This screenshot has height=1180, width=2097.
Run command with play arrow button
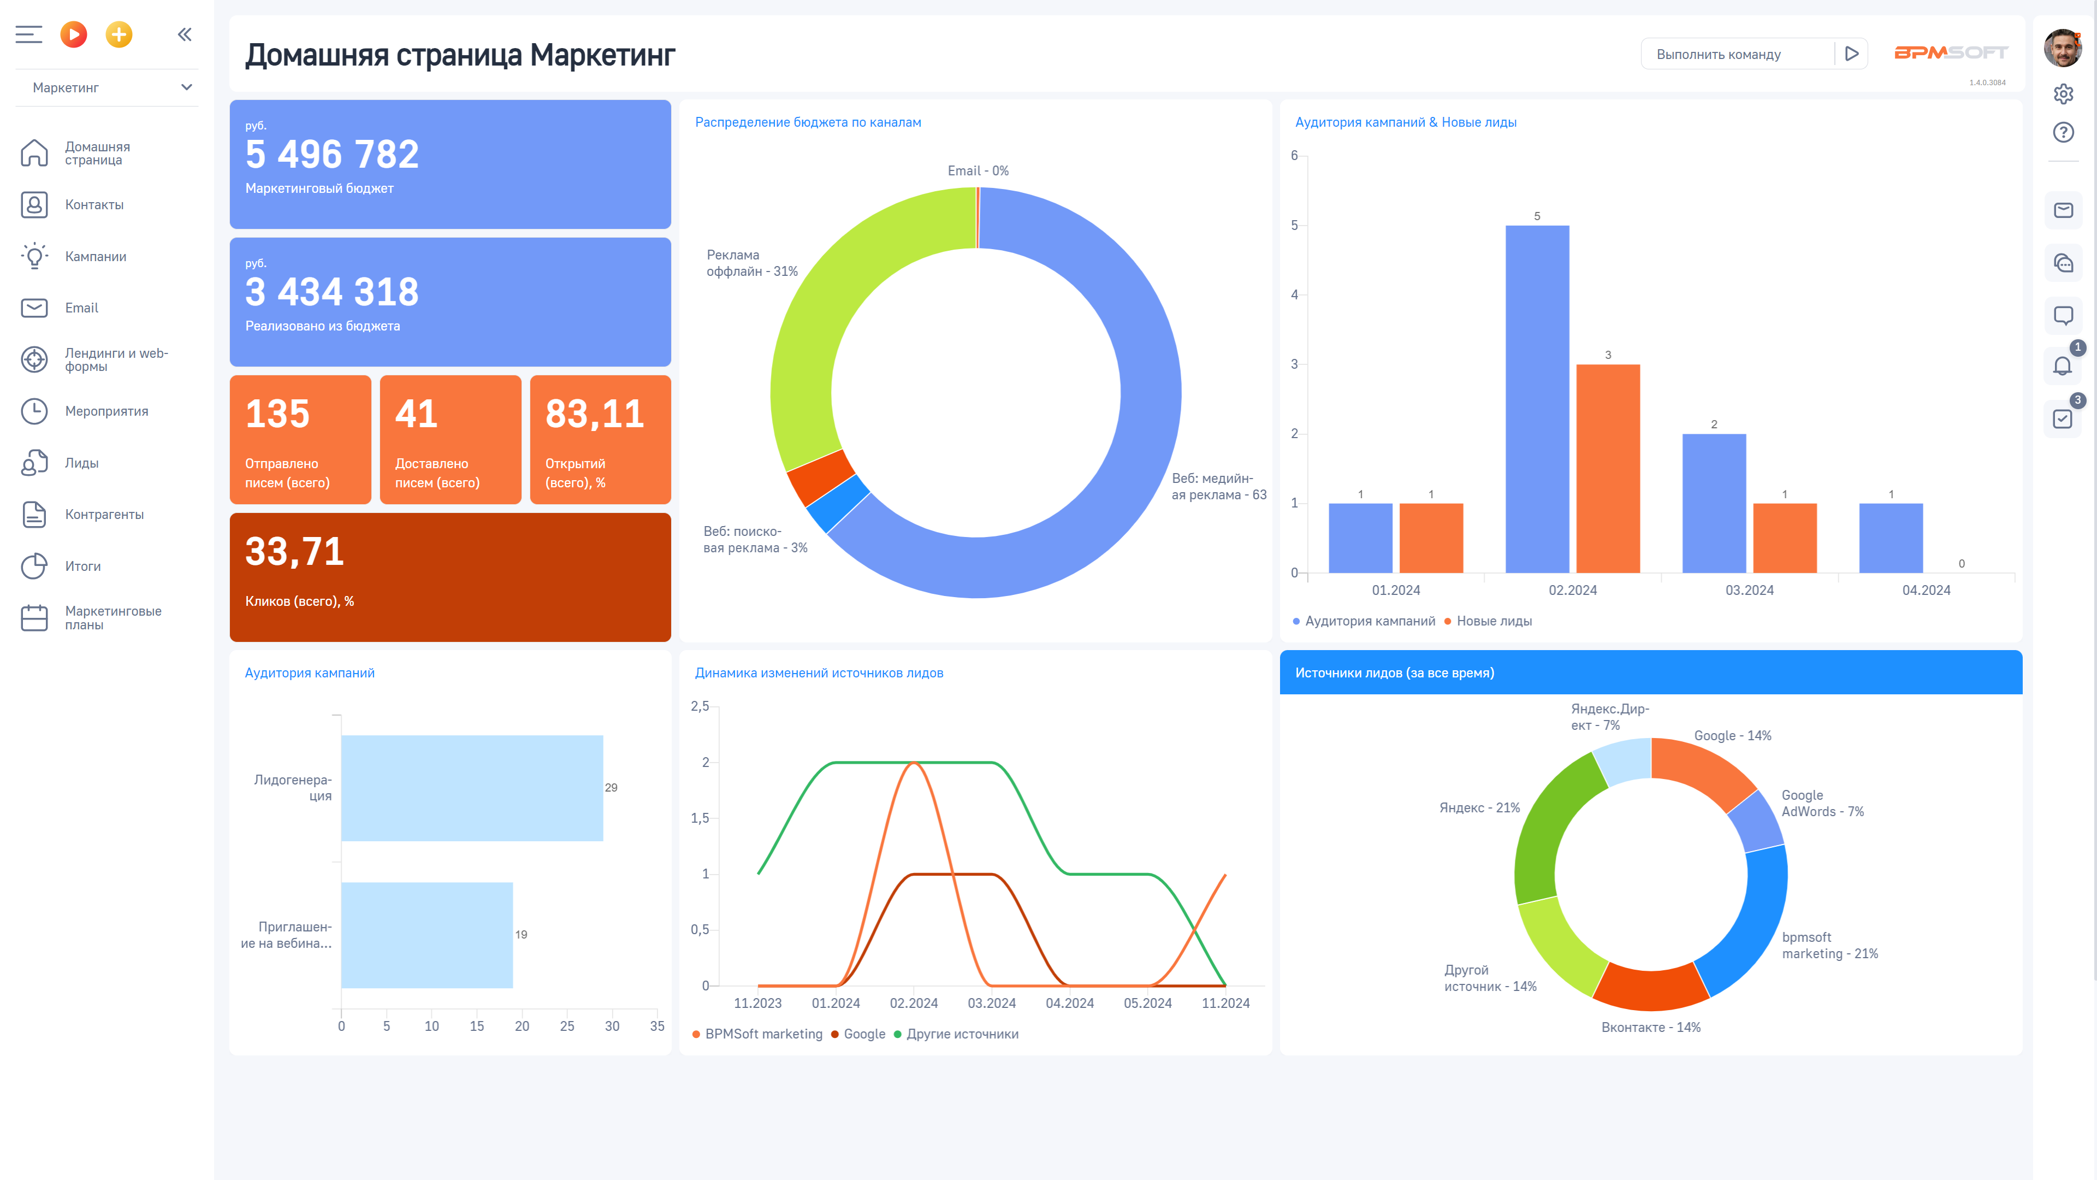point(1851,54)
